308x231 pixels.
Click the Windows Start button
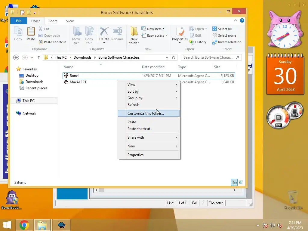(7, 225)
